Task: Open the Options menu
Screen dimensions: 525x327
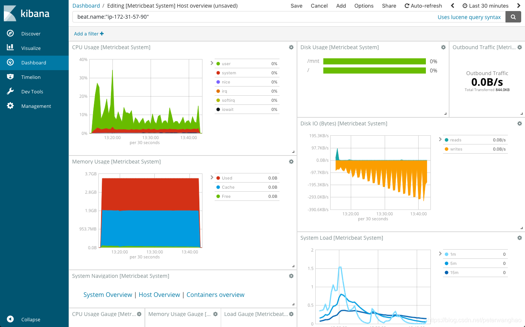Action: click(363, 5)
